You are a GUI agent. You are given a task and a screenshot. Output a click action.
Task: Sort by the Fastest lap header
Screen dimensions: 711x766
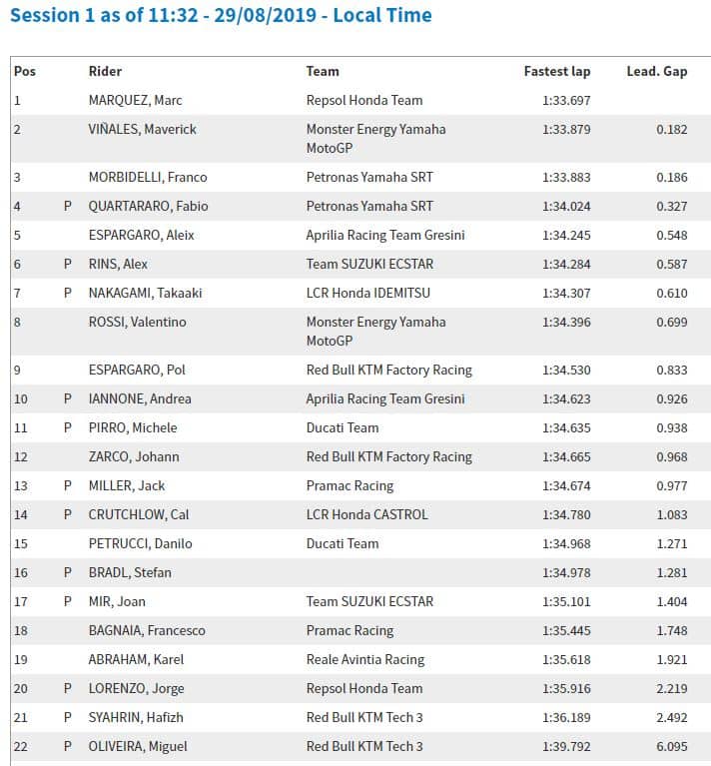tap(557, 71)
